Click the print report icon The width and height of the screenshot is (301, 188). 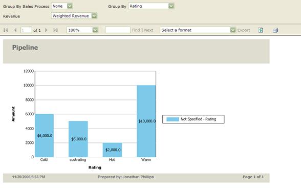[275, 30]
